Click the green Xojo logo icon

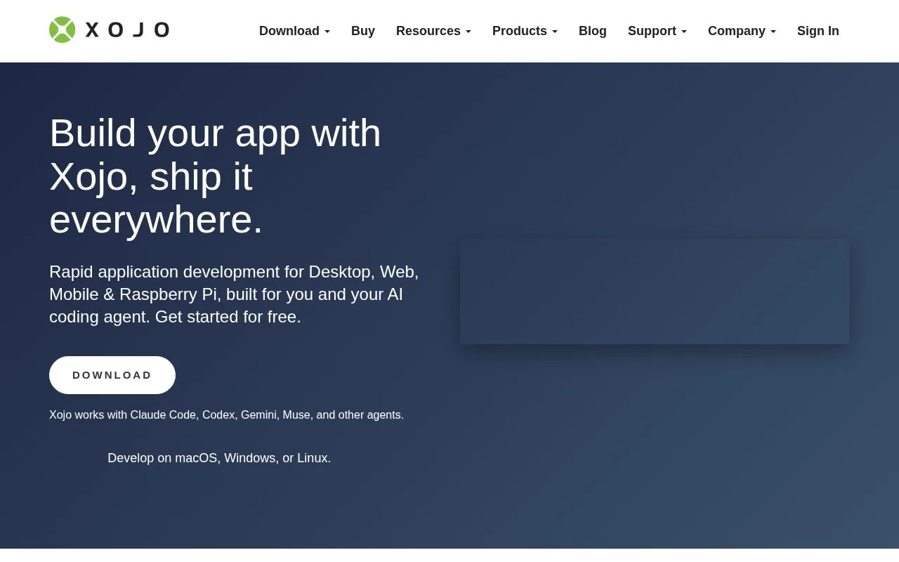[x=62, y=30]
